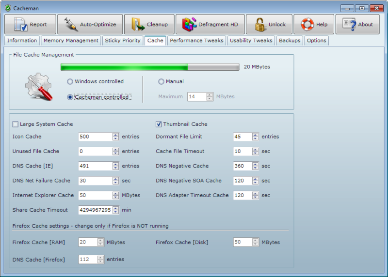Click the Cleanup button label

click(157, 25)
